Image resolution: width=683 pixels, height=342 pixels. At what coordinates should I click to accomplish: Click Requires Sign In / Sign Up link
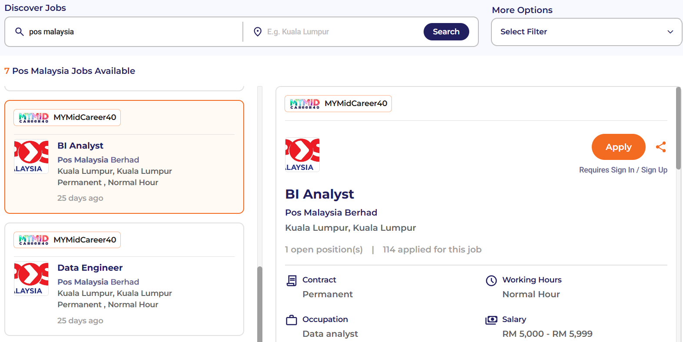tap(623, 170)
